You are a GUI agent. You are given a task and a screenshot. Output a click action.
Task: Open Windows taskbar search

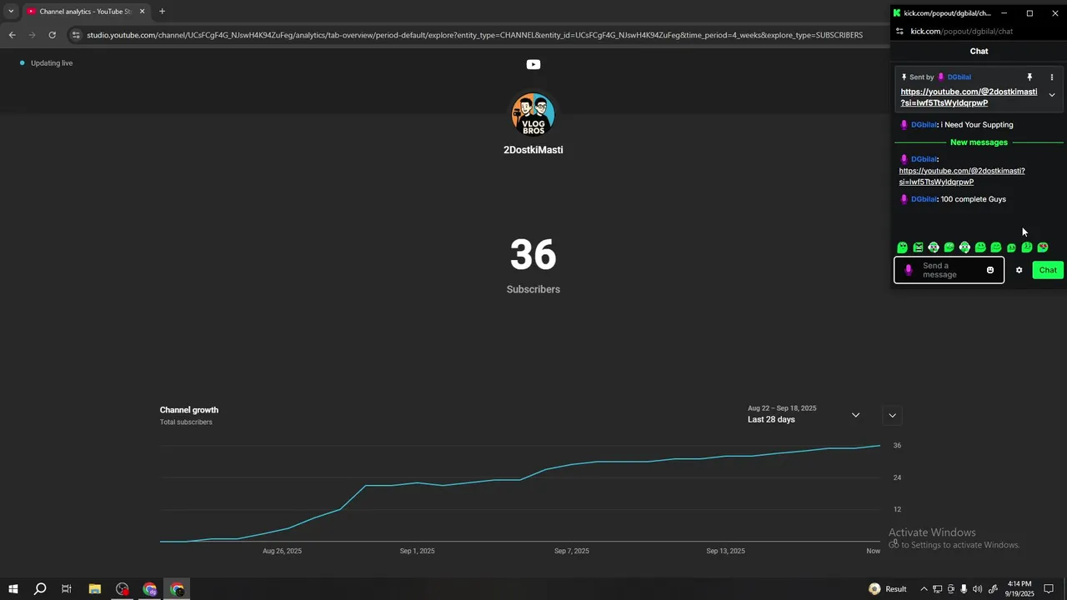[x=39, y=589]
